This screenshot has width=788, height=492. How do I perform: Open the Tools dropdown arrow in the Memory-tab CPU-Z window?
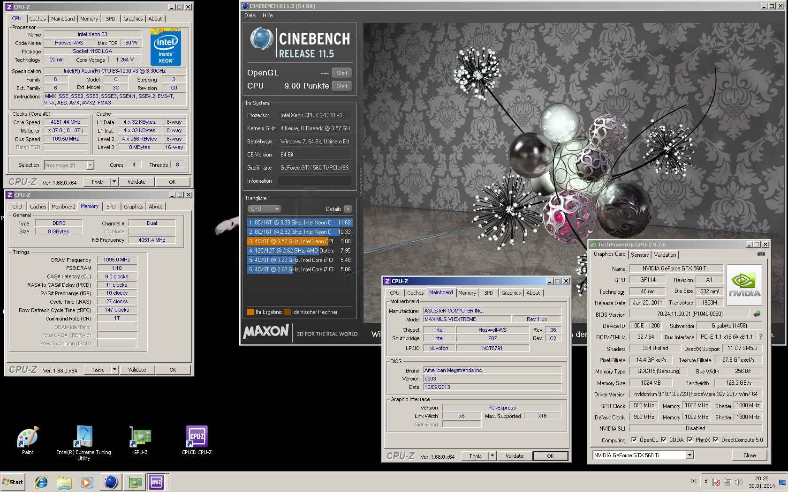coord(114,370)
